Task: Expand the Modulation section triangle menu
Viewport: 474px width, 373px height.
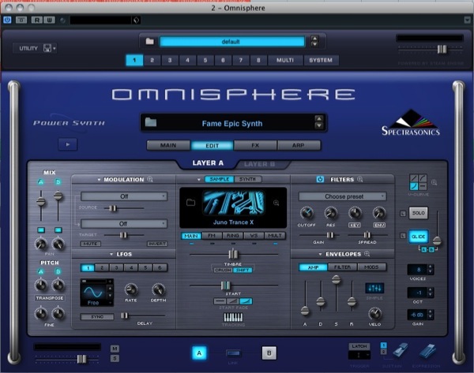Action: point(99,180)
